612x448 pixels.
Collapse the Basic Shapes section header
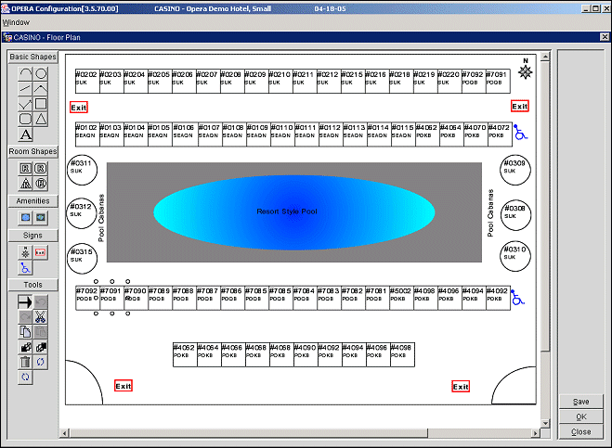33,58
